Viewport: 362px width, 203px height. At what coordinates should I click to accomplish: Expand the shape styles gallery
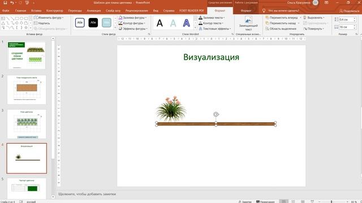point(115,28)
